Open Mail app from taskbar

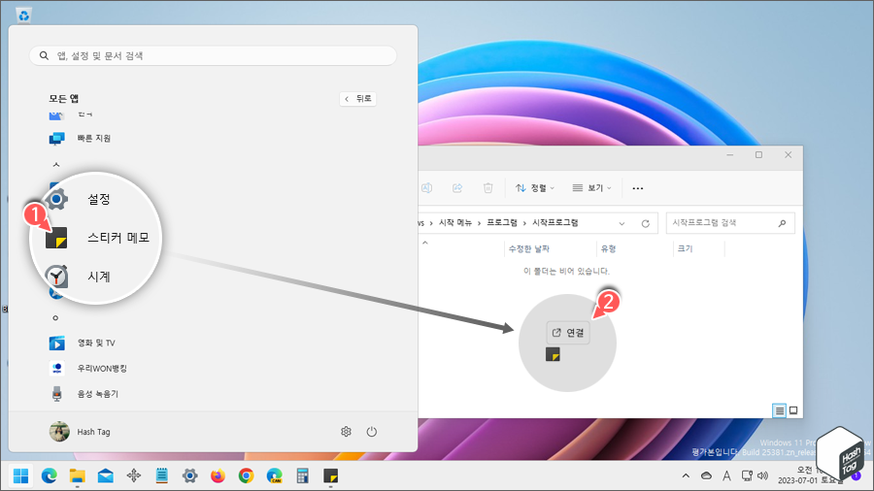click(105, 476)
